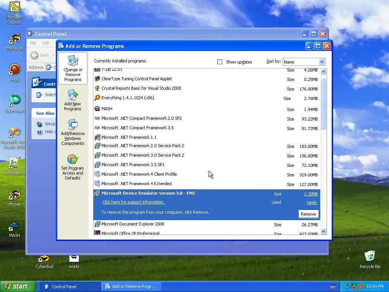This screenshot has width=389, height=292.
Task: Click the Microsoft .NET Framework 1.1 icon
Action: (97, 137)
